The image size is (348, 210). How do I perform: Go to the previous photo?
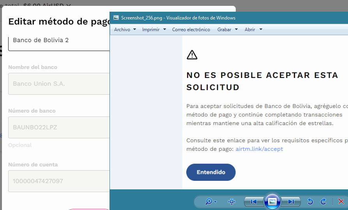(253, 201)
